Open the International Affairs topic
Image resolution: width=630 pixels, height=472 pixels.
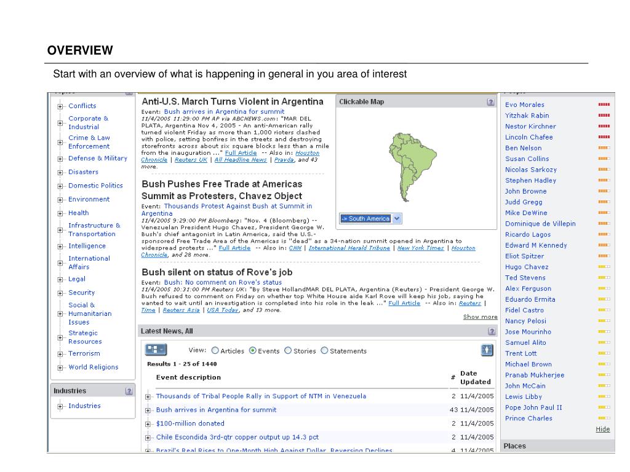coord(89,262)
